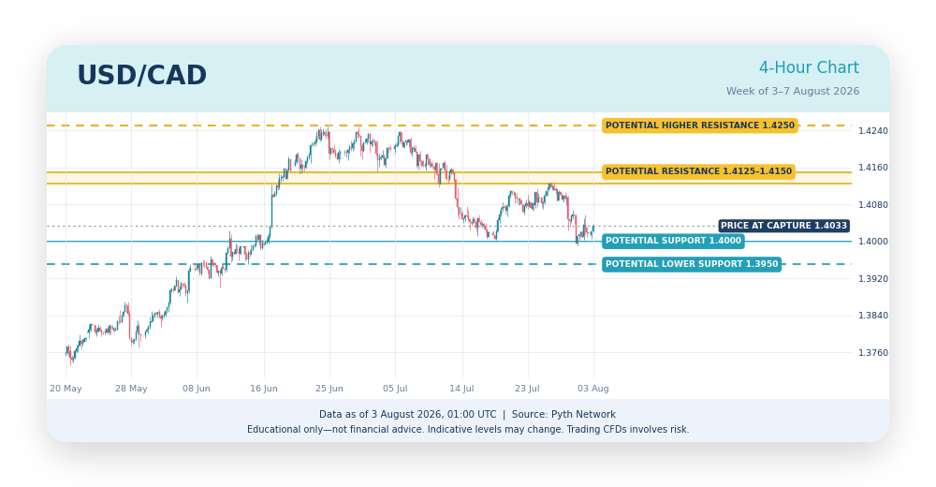Viewport: 936px width, 487px height.
Task: Click the Potential Higher Resistance 1.4250 label
Action: pos(699,125)
